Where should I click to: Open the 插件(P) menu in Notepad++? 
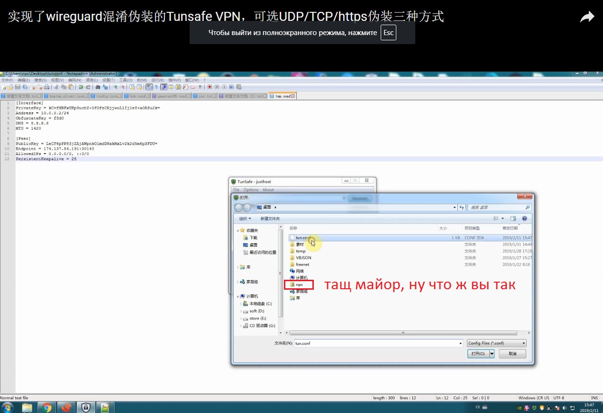click(174, 80)
